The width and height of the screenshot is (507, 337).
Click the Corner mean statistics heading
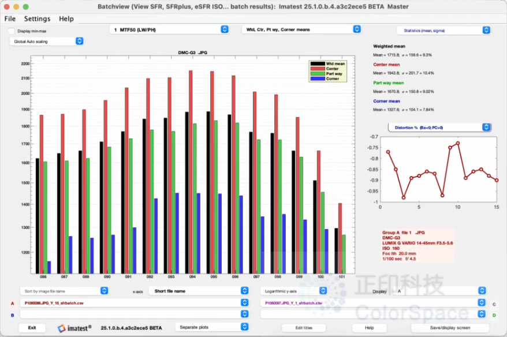[386, 101]
